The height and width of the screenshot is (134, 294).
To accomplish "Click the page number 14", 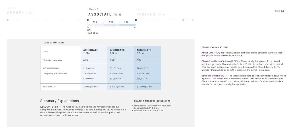I will (282, 11).
